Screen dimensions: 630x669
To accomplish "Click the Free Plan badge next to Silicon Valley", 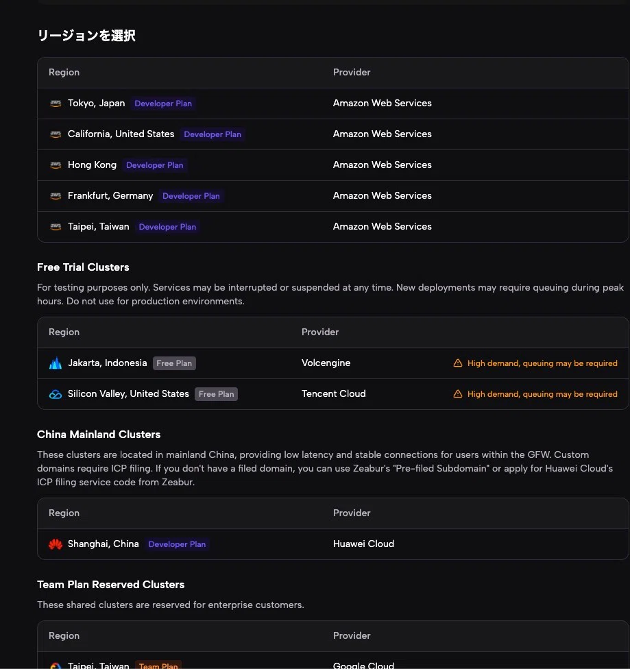I will click(216, 394).
